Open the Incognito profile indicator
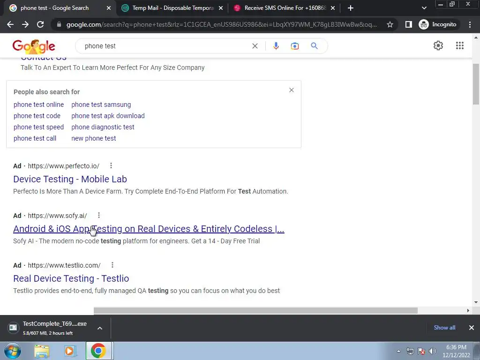Screen dimensions: 480x360 tap(438, 24)
